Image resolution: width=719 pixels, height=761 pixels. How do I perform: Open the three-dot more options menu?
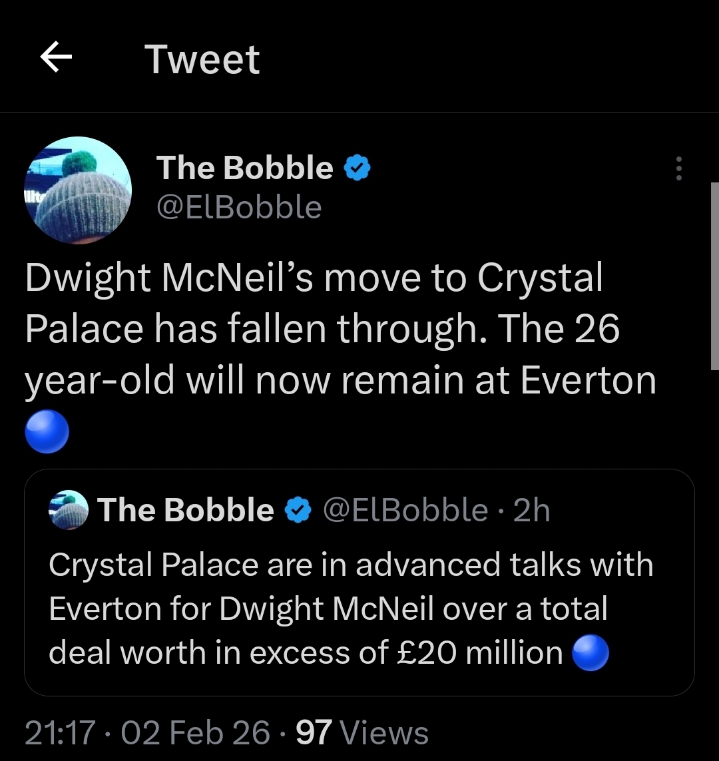click(678, 169)
